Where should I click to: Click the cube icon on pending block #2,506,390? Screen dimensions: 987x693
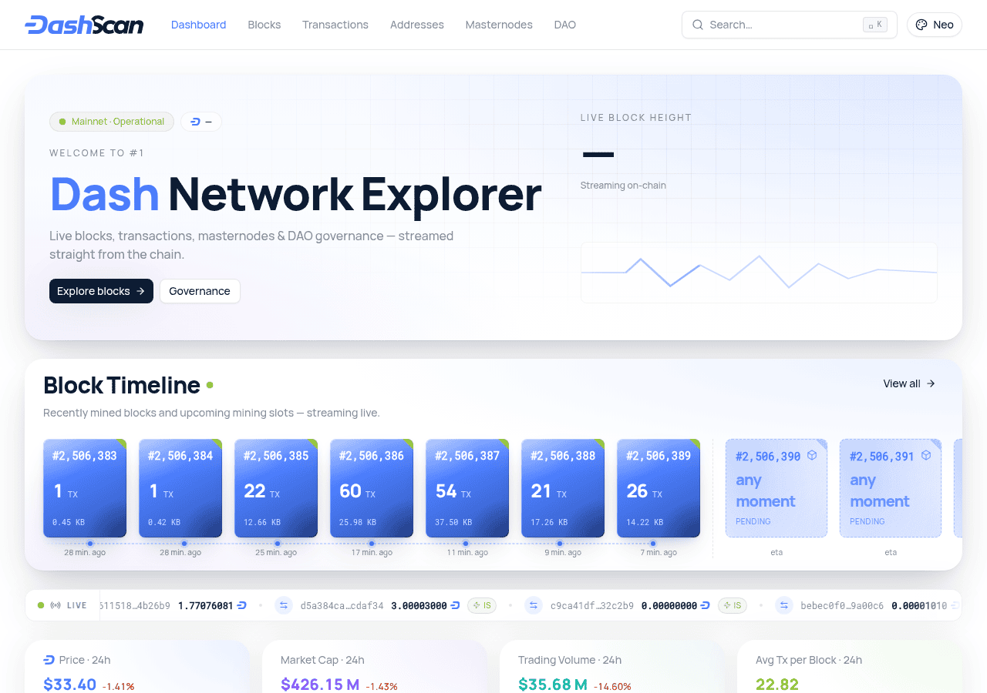812,456
